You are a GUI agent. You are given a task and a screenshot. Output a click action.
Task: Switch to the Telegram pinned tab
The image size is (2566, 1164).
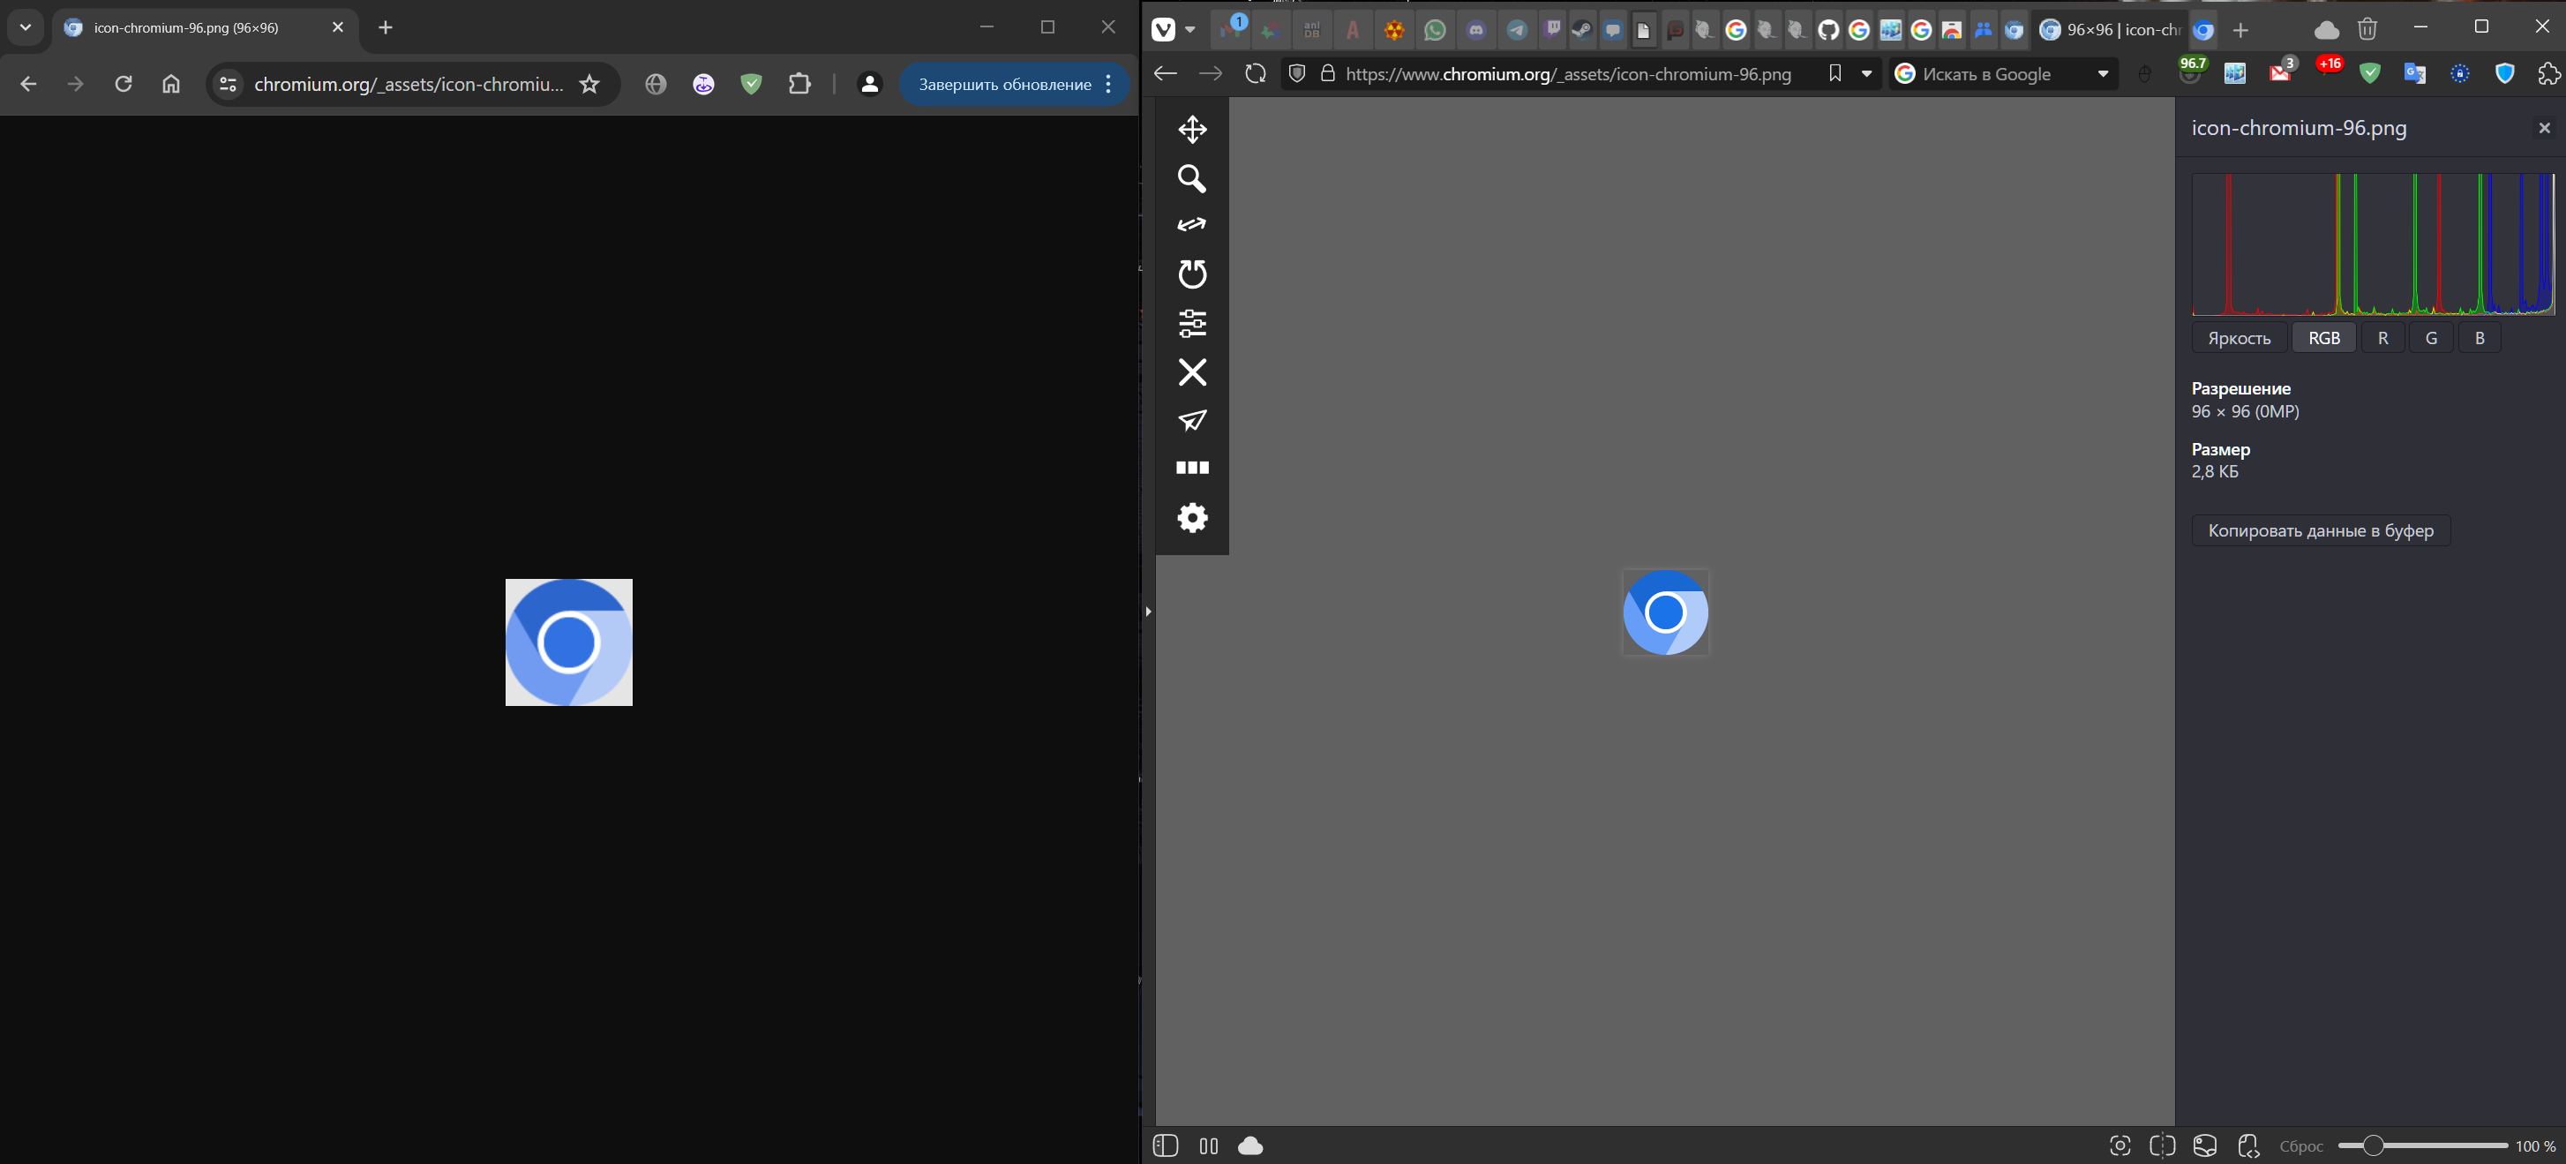(1517, 30)
